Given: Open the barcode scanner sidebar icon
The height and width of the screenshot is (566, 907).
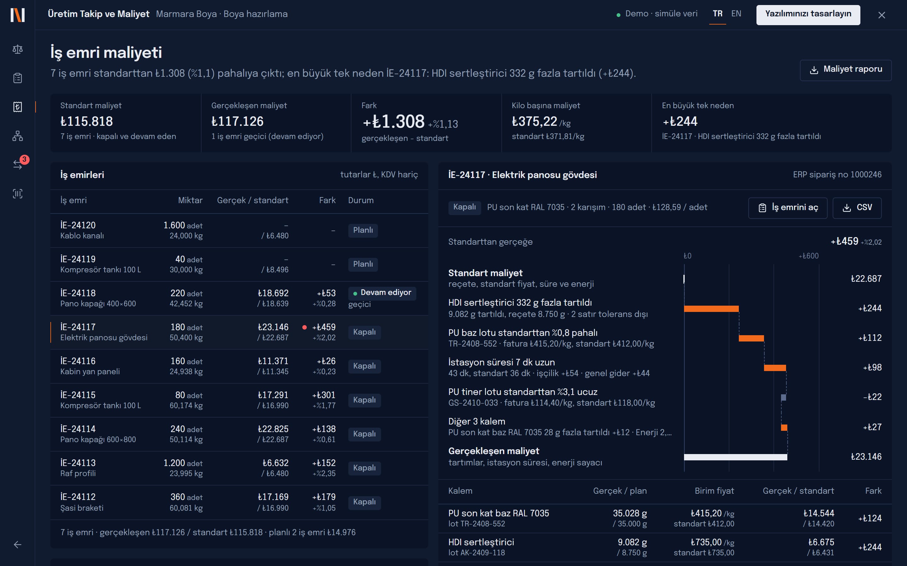Looking at the screenshot, I should pos(18,193).
